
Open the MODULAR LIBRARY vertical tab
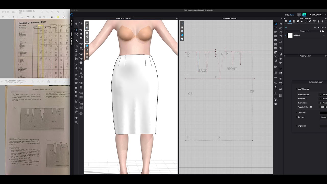point(72,38)
